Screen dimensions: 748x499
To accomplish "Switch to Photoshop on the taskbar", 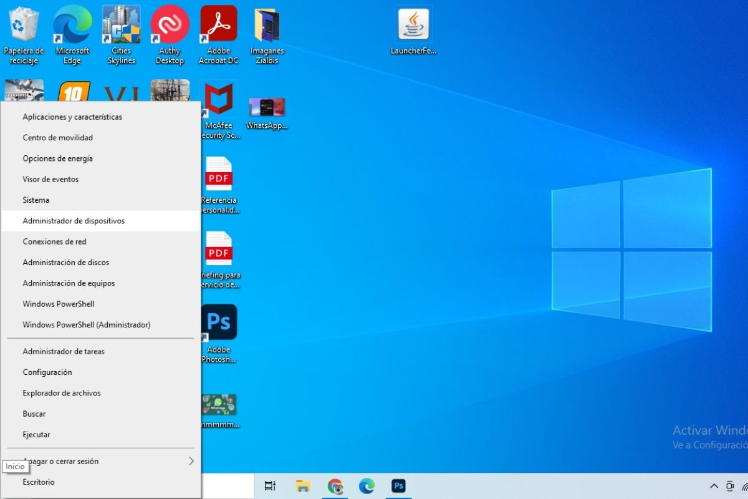I will pyautogui.click(x=399, y=486).
